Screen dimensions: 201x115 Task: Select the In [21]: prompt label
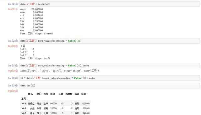point(13,4)
